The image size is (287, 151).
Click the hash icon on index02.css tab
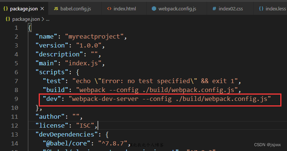tap(214, 9)
